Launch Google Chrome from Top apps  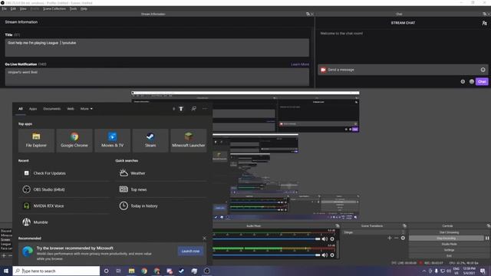(74, 140)
